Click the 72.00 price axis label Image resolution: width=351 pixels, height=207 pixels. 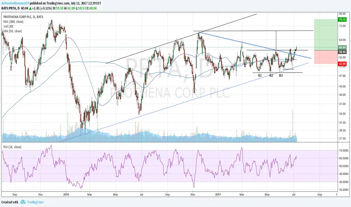[342, 26]
